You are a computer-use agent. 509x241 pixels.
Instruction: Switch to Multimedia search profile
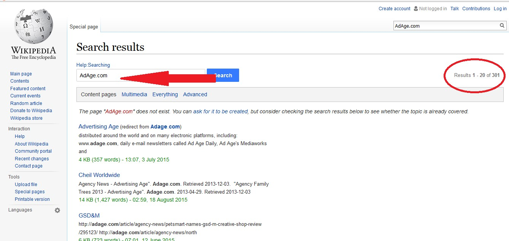point(134,94)
